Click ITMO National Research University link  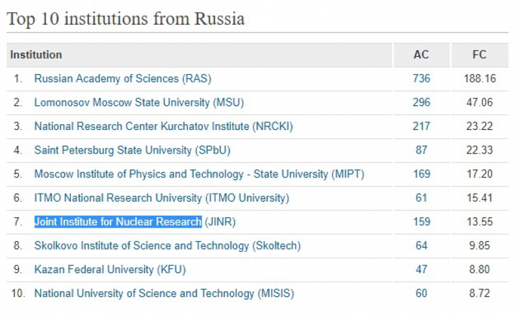click(161, 198)
